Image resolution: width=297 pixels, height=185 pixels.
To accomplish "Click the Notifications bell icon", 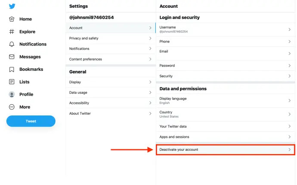I will [12, 44].
